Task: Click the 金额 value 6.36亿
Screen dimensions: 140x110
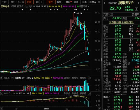Action: (x=136, y=60)
